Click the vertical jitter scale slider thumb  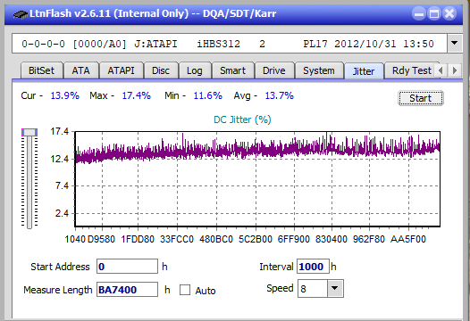click(x=29, y=132)
